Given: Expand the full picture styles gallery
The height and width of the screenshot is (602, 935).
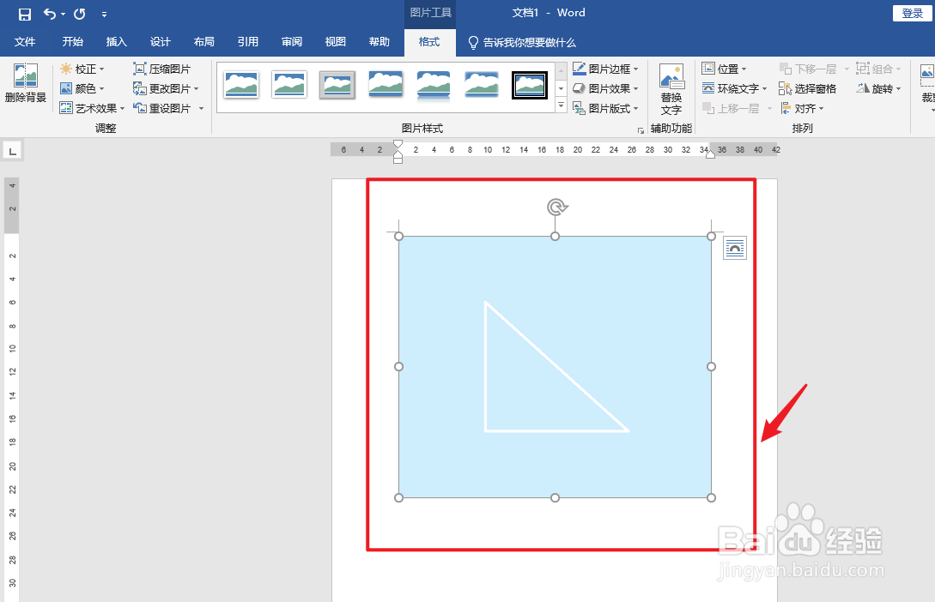Looking at the screenshot, I should point(562,105).
